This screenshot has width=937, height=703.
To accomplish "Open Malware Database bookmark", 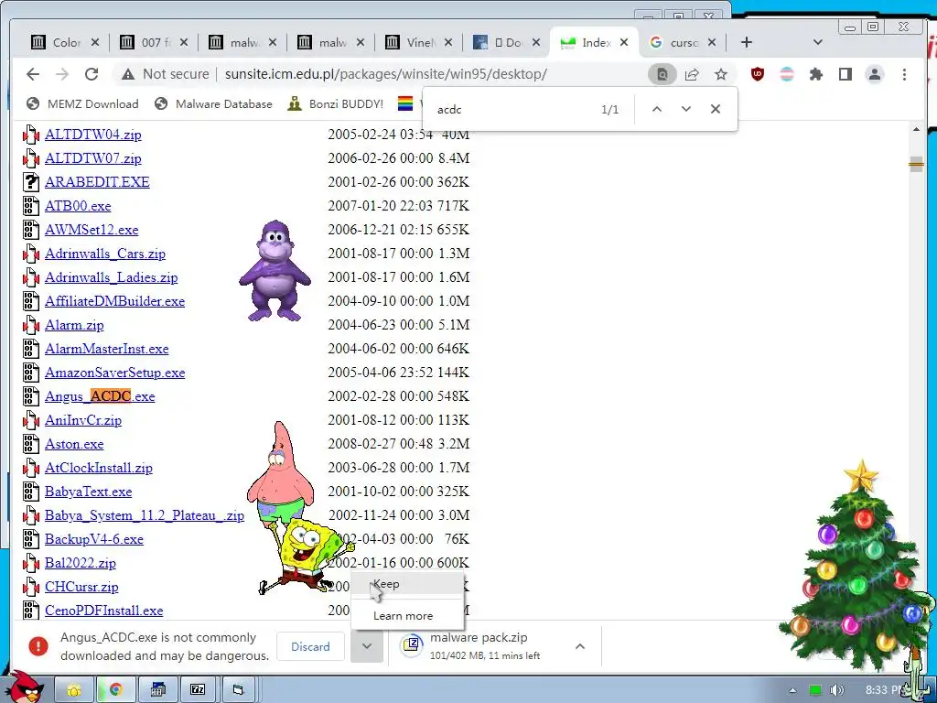I will 213,104.
